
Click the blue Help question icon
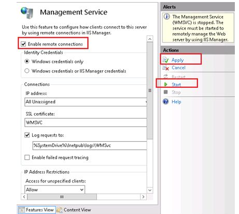pos(166,101)
